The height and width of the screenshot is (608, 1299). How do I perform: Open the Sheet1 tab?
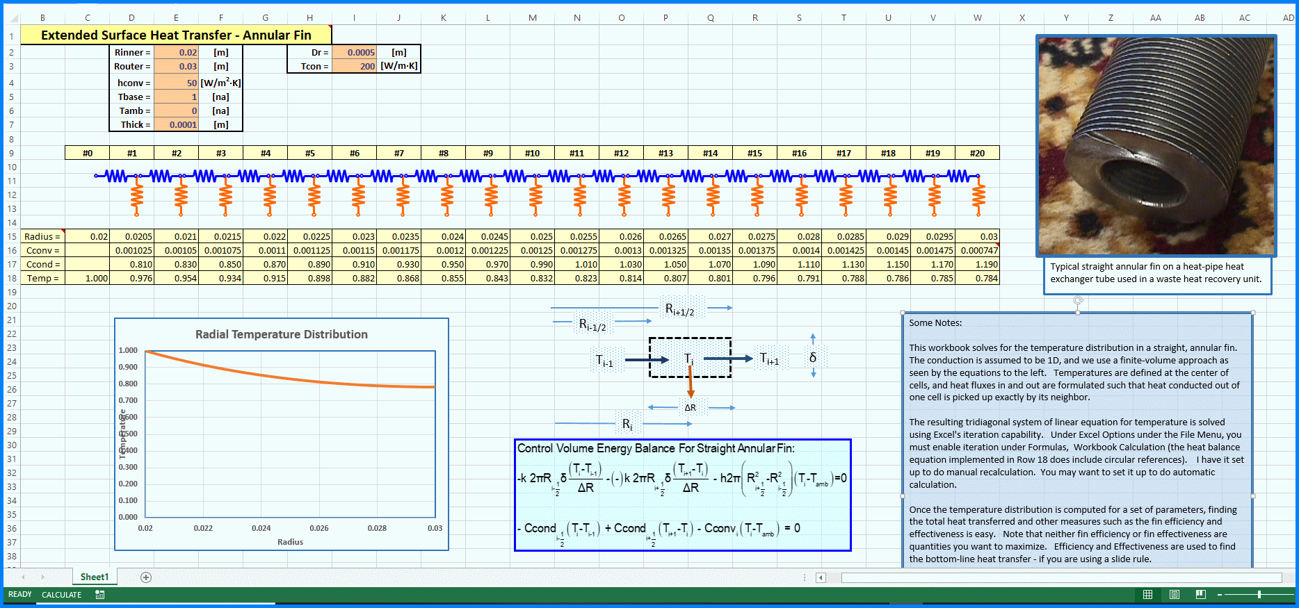[95, 577]
